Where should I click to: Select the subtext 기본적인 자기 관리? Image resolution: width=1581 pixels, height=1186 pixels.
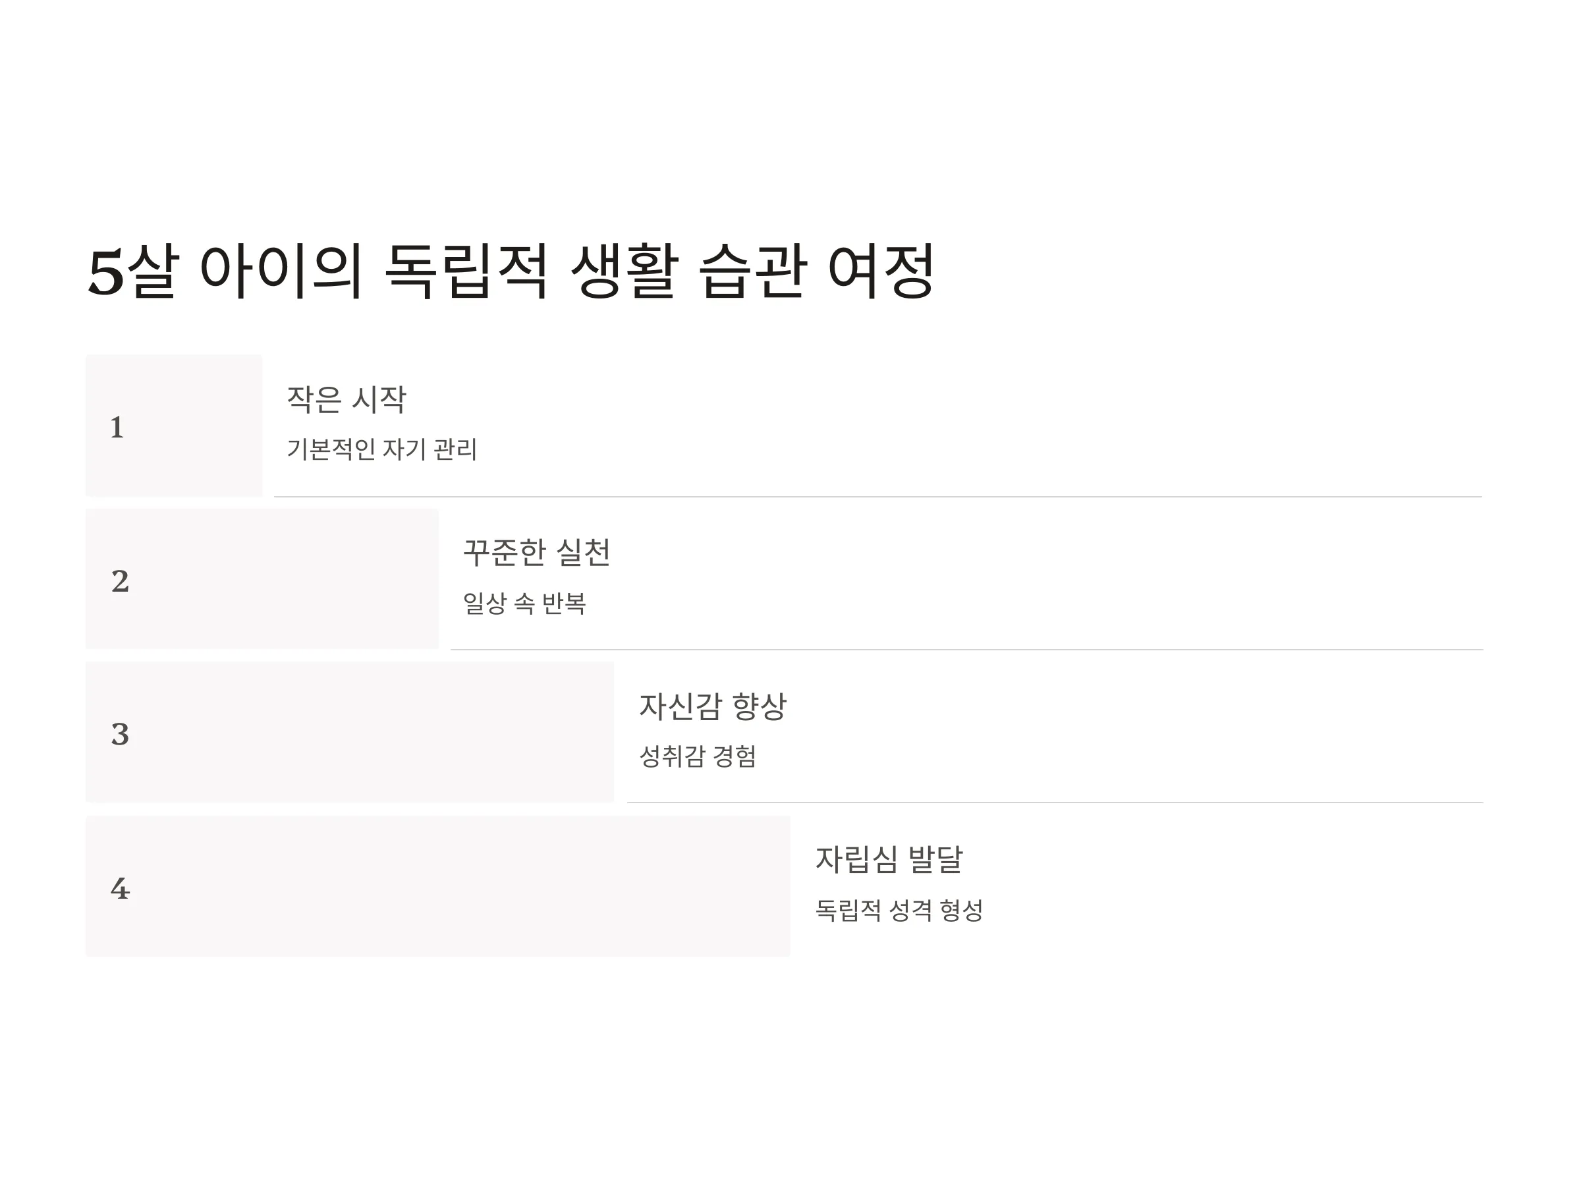381,449
